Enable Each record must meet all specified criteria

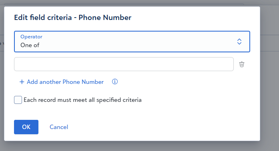point(18,100)
